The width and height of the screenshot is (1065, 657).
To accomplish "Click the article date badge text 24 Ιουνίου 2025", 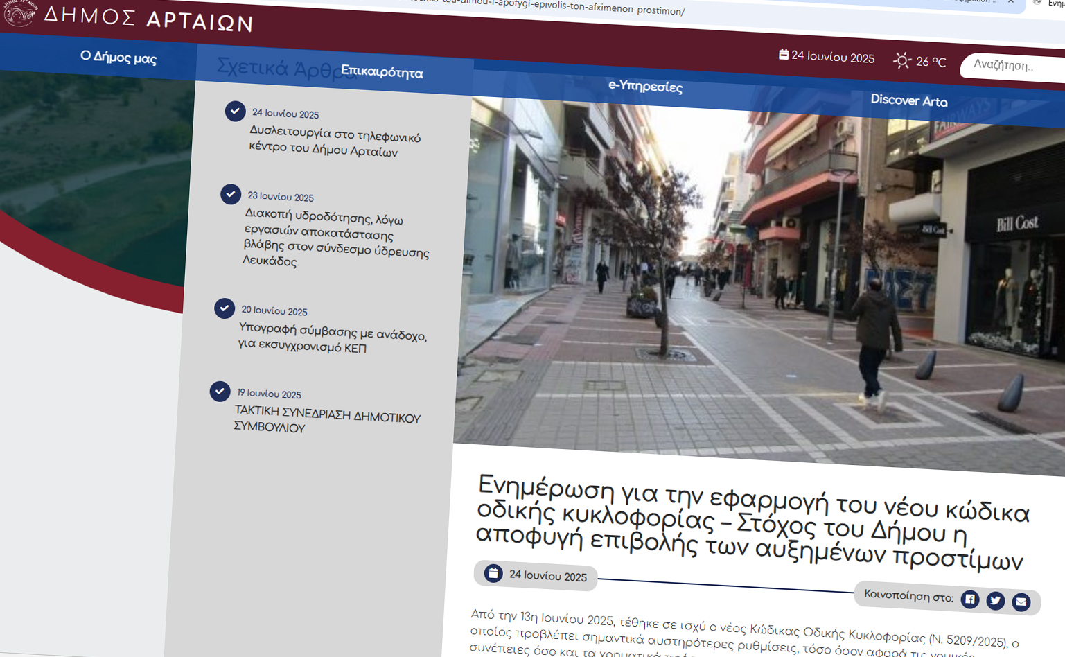I will point(548,576).
